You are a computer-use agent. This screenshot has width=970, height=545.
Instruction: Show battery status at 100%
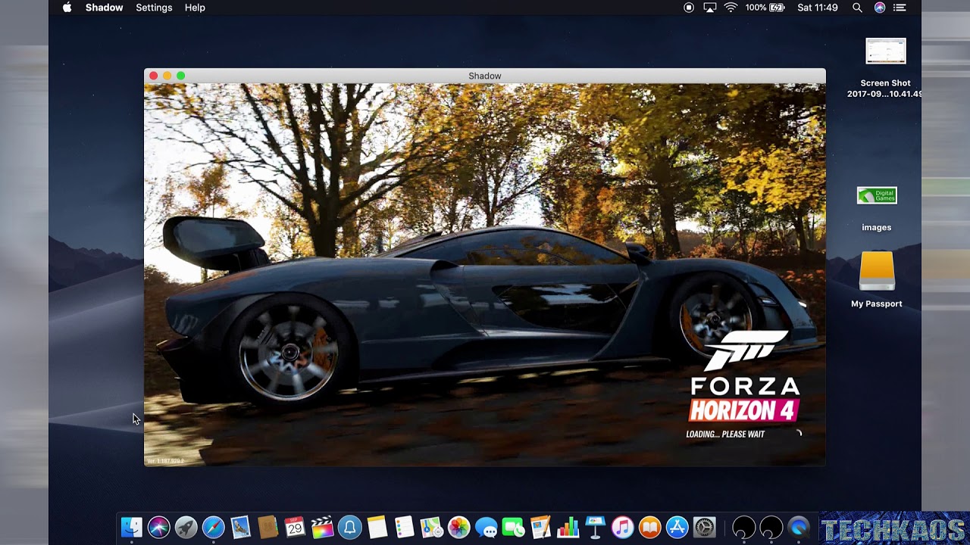click(765, 8)
